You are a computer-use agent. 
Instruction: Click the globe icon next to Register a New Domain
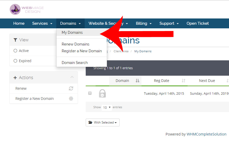[x=71, y=99]
